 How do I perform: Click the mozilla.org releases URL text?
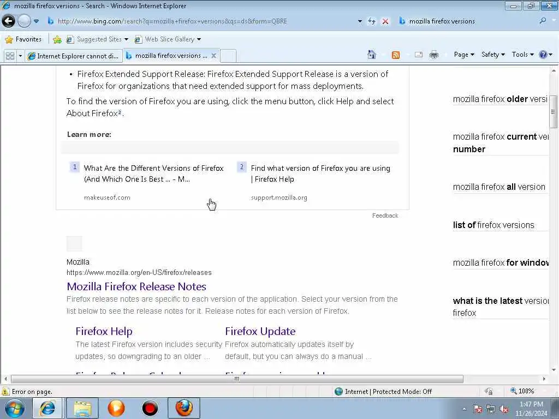(139, 273)
